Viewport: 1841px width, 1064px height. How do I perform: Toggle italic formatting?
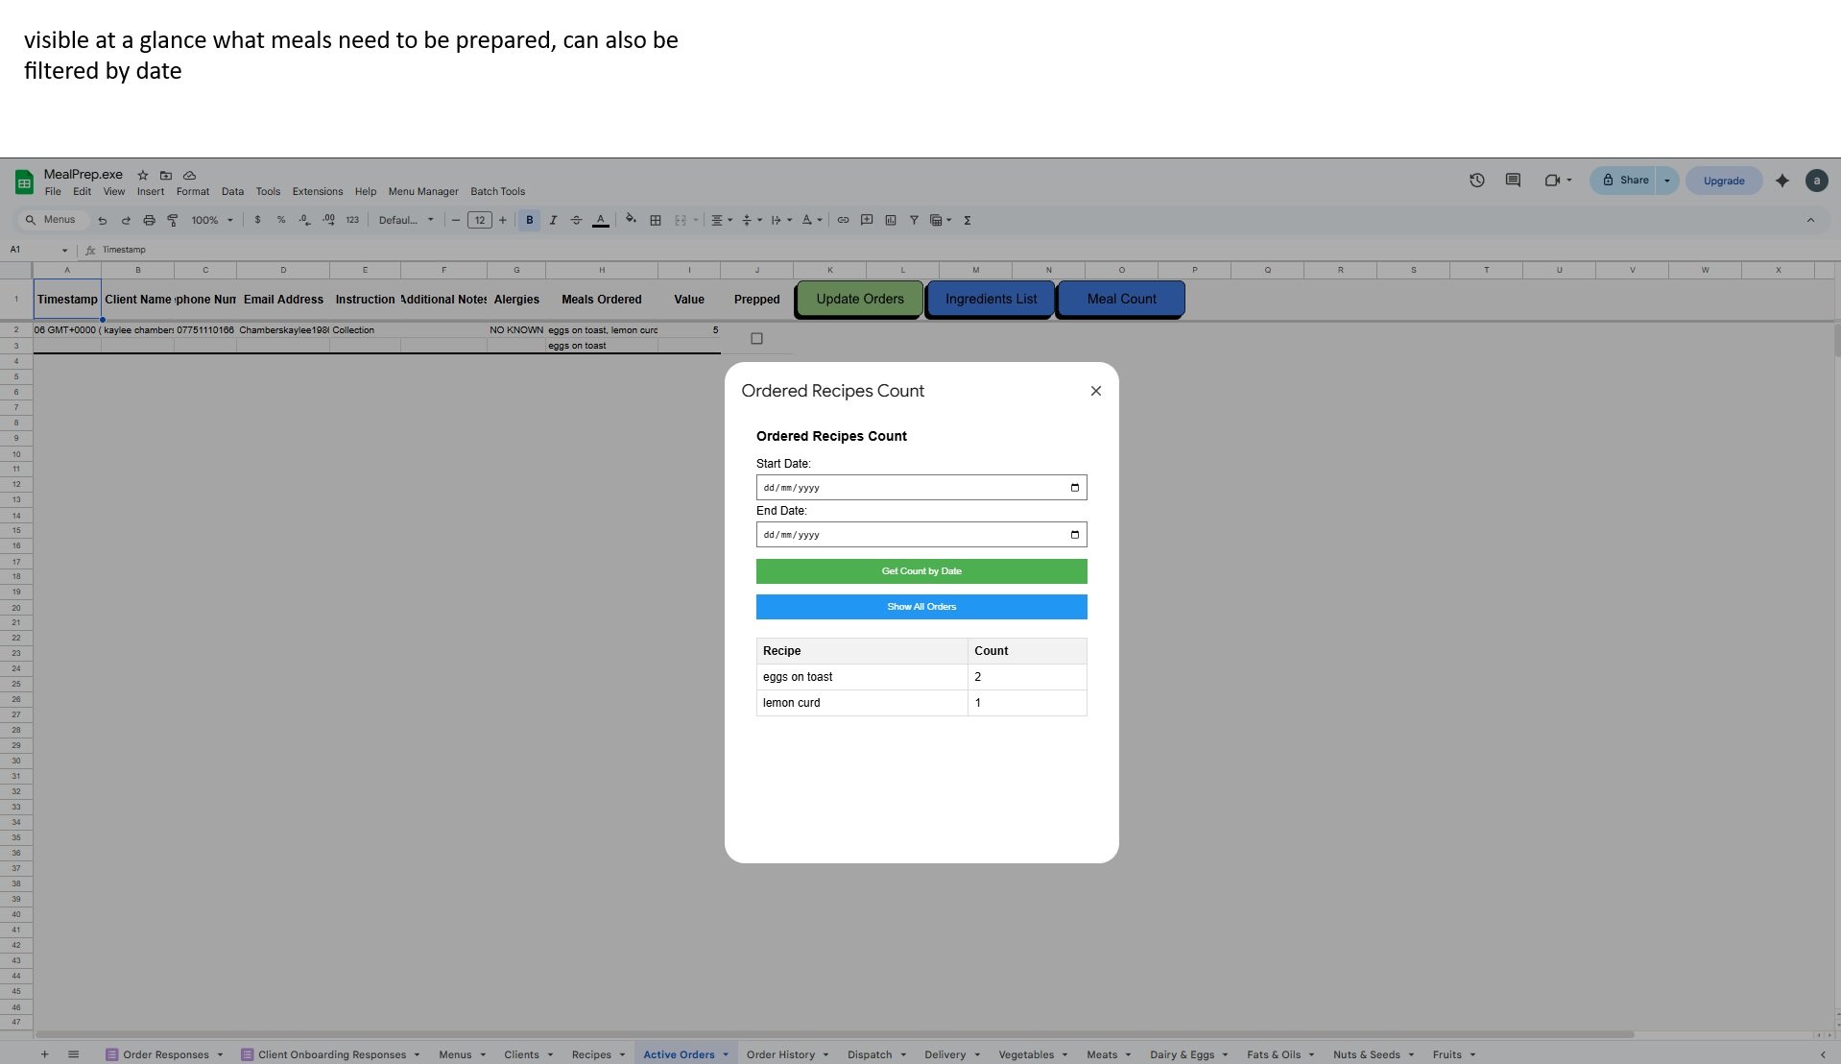pyautogui.click(x=553, y=220)
